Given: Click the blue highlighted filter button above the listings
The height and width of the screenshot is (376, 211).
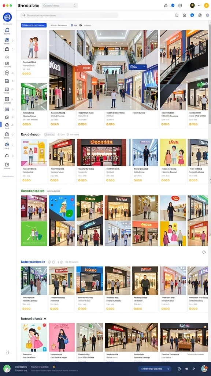Looking at the screenshot, I should click(34, 25).
